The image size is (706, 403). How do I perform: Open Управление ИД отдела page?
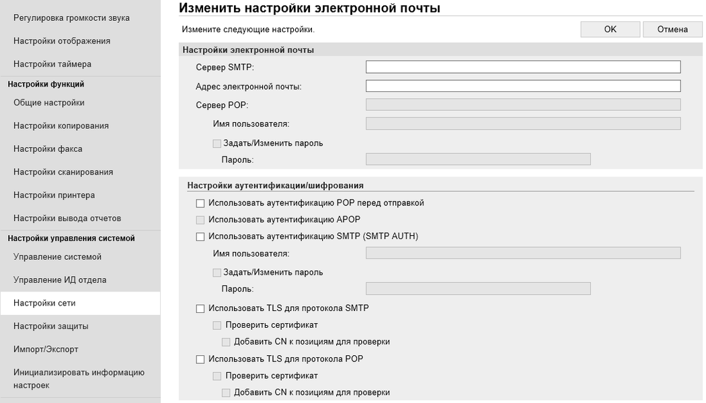[60, 280]
